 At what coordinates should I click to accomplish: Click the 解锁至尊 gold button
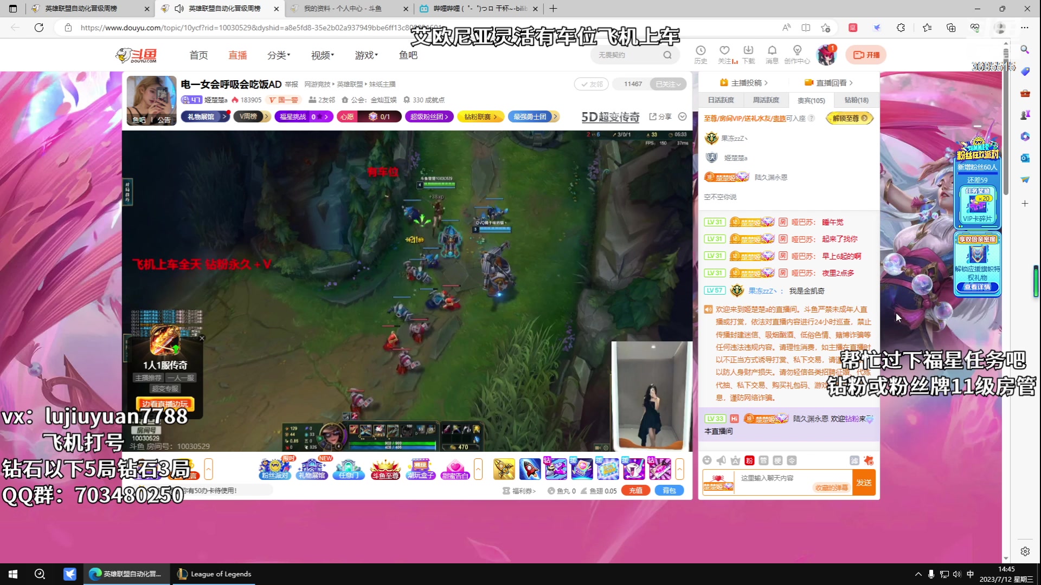point(850,118)
